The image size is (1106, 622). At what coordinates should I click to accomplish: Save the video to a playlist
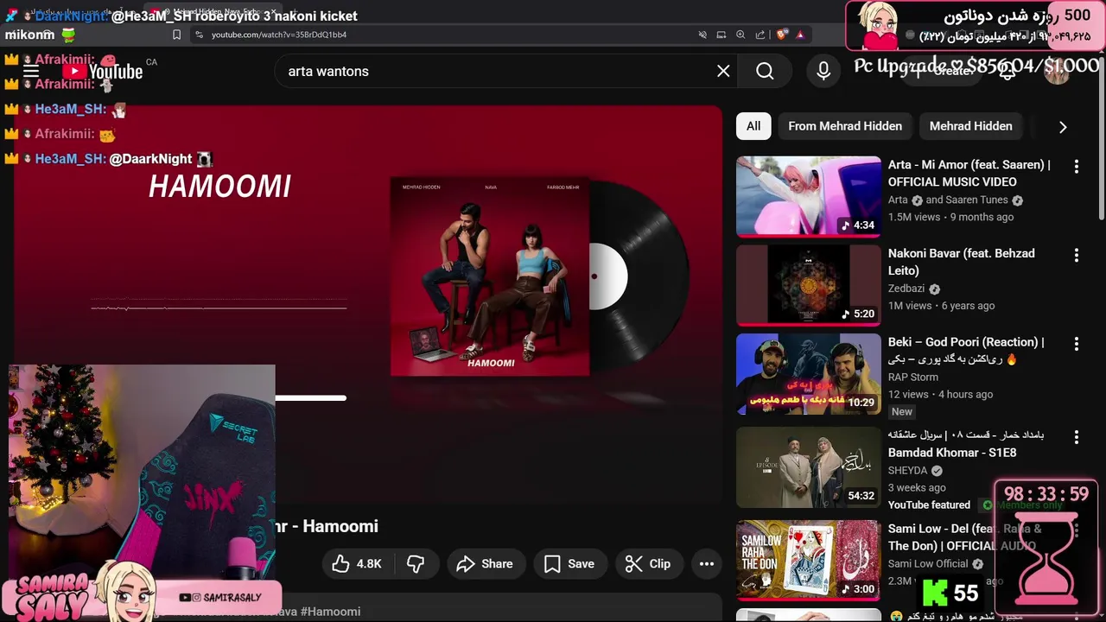click(569, 563)
